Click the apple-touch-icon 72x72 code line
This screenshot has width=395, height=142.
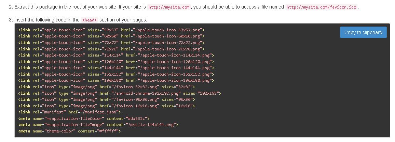point(111,43)
